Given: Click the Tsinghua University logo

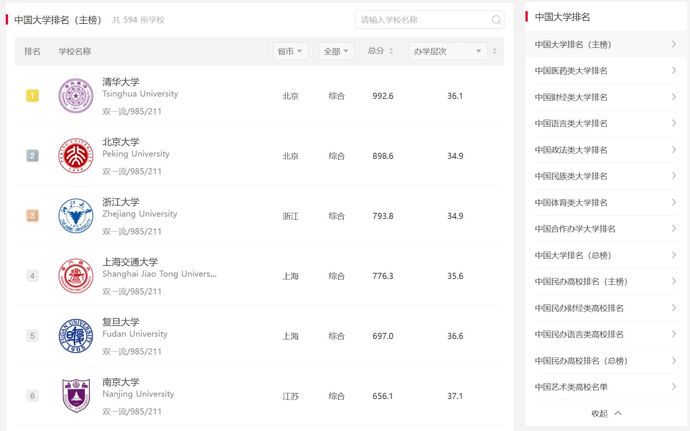Looking at the screenshot, I should coord(76,96).
